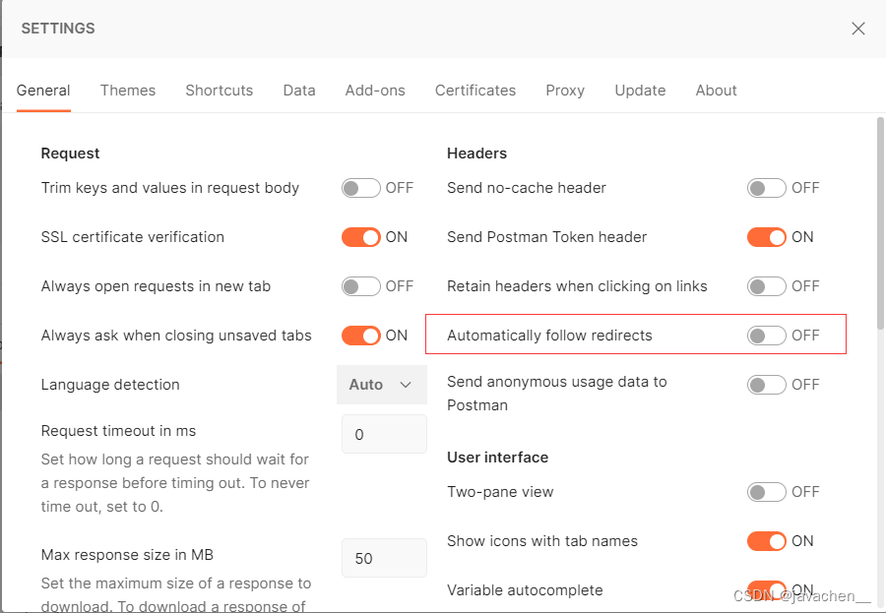Image resolution: width=886 pixels, height=613 pixels.
Task: Enable Always open requests in new tab
Action: 361,286
